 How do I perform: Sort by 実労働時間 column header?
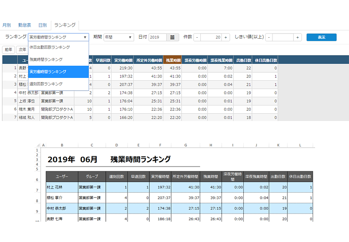[x=123, y=60]
